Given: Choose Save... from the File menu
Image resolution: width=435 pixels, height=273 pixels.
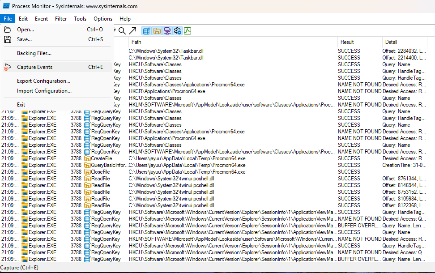Looking at the screenshot, I should tap(57, 39).
